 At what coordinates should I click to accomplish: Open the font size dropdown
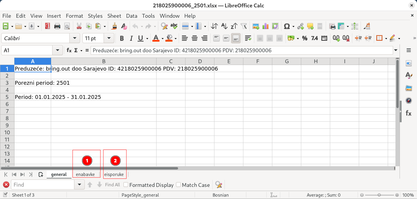[109, 38]
